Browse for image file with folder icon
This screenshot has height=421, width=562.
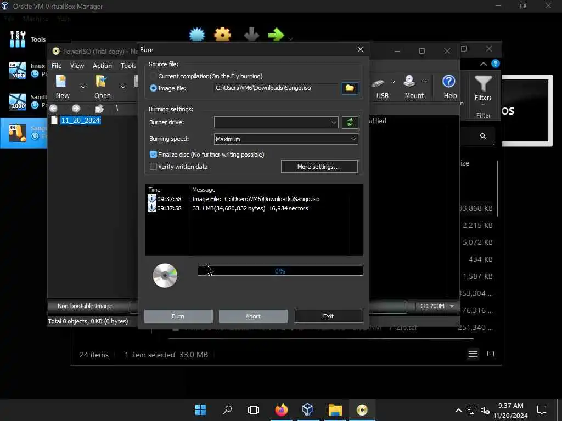[x=350, y=88]
